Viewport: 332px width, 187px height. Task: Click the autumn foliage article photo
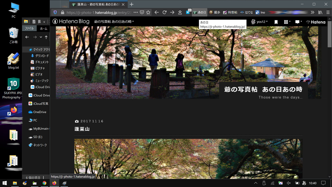point(188,159)
